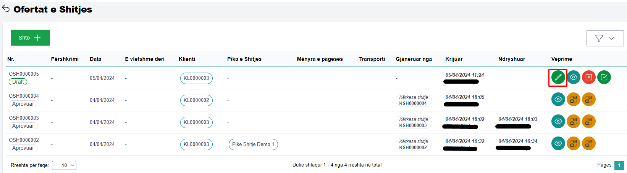Sort by the Klienti column header
Image resolution: width=627 pixels, height=173 pixels.
[187, 59]
